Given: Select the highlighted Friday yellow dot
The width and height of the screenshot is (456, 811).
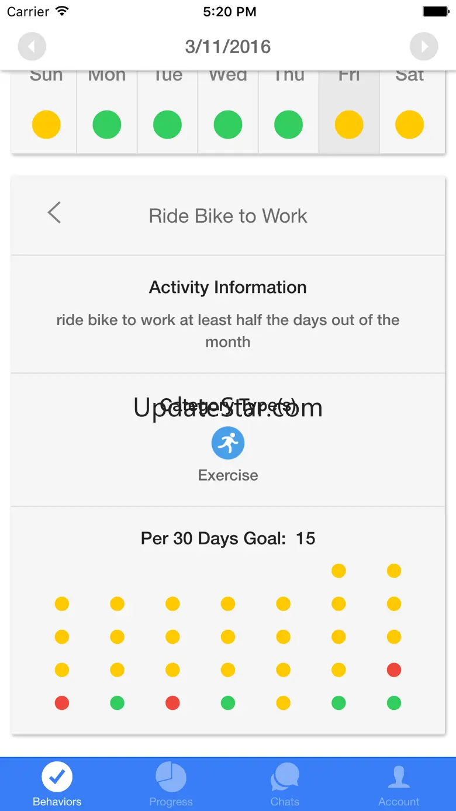Looking at the screenshot, I should click(349, 125).
